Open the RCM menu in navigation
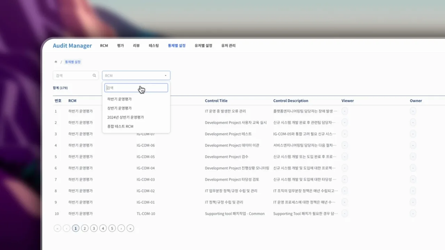 (104, 45)
